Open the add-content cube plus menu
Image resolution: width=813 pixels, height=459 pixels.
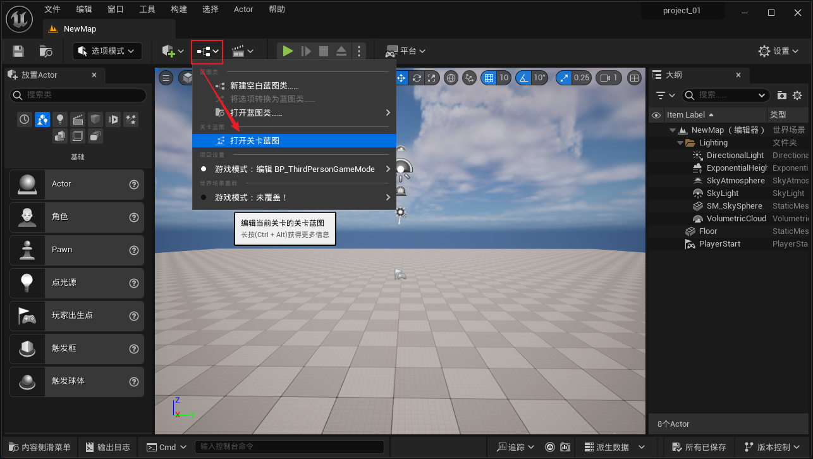(x=173, y=51)
